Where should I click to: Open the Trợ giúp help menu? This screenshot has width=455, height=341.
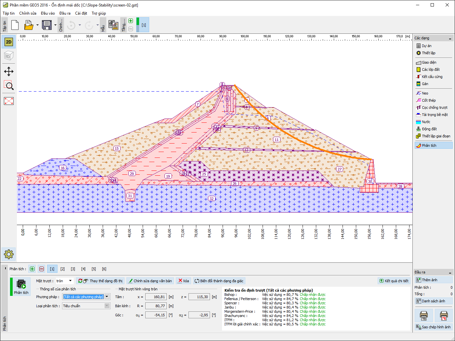click(99, 13)
